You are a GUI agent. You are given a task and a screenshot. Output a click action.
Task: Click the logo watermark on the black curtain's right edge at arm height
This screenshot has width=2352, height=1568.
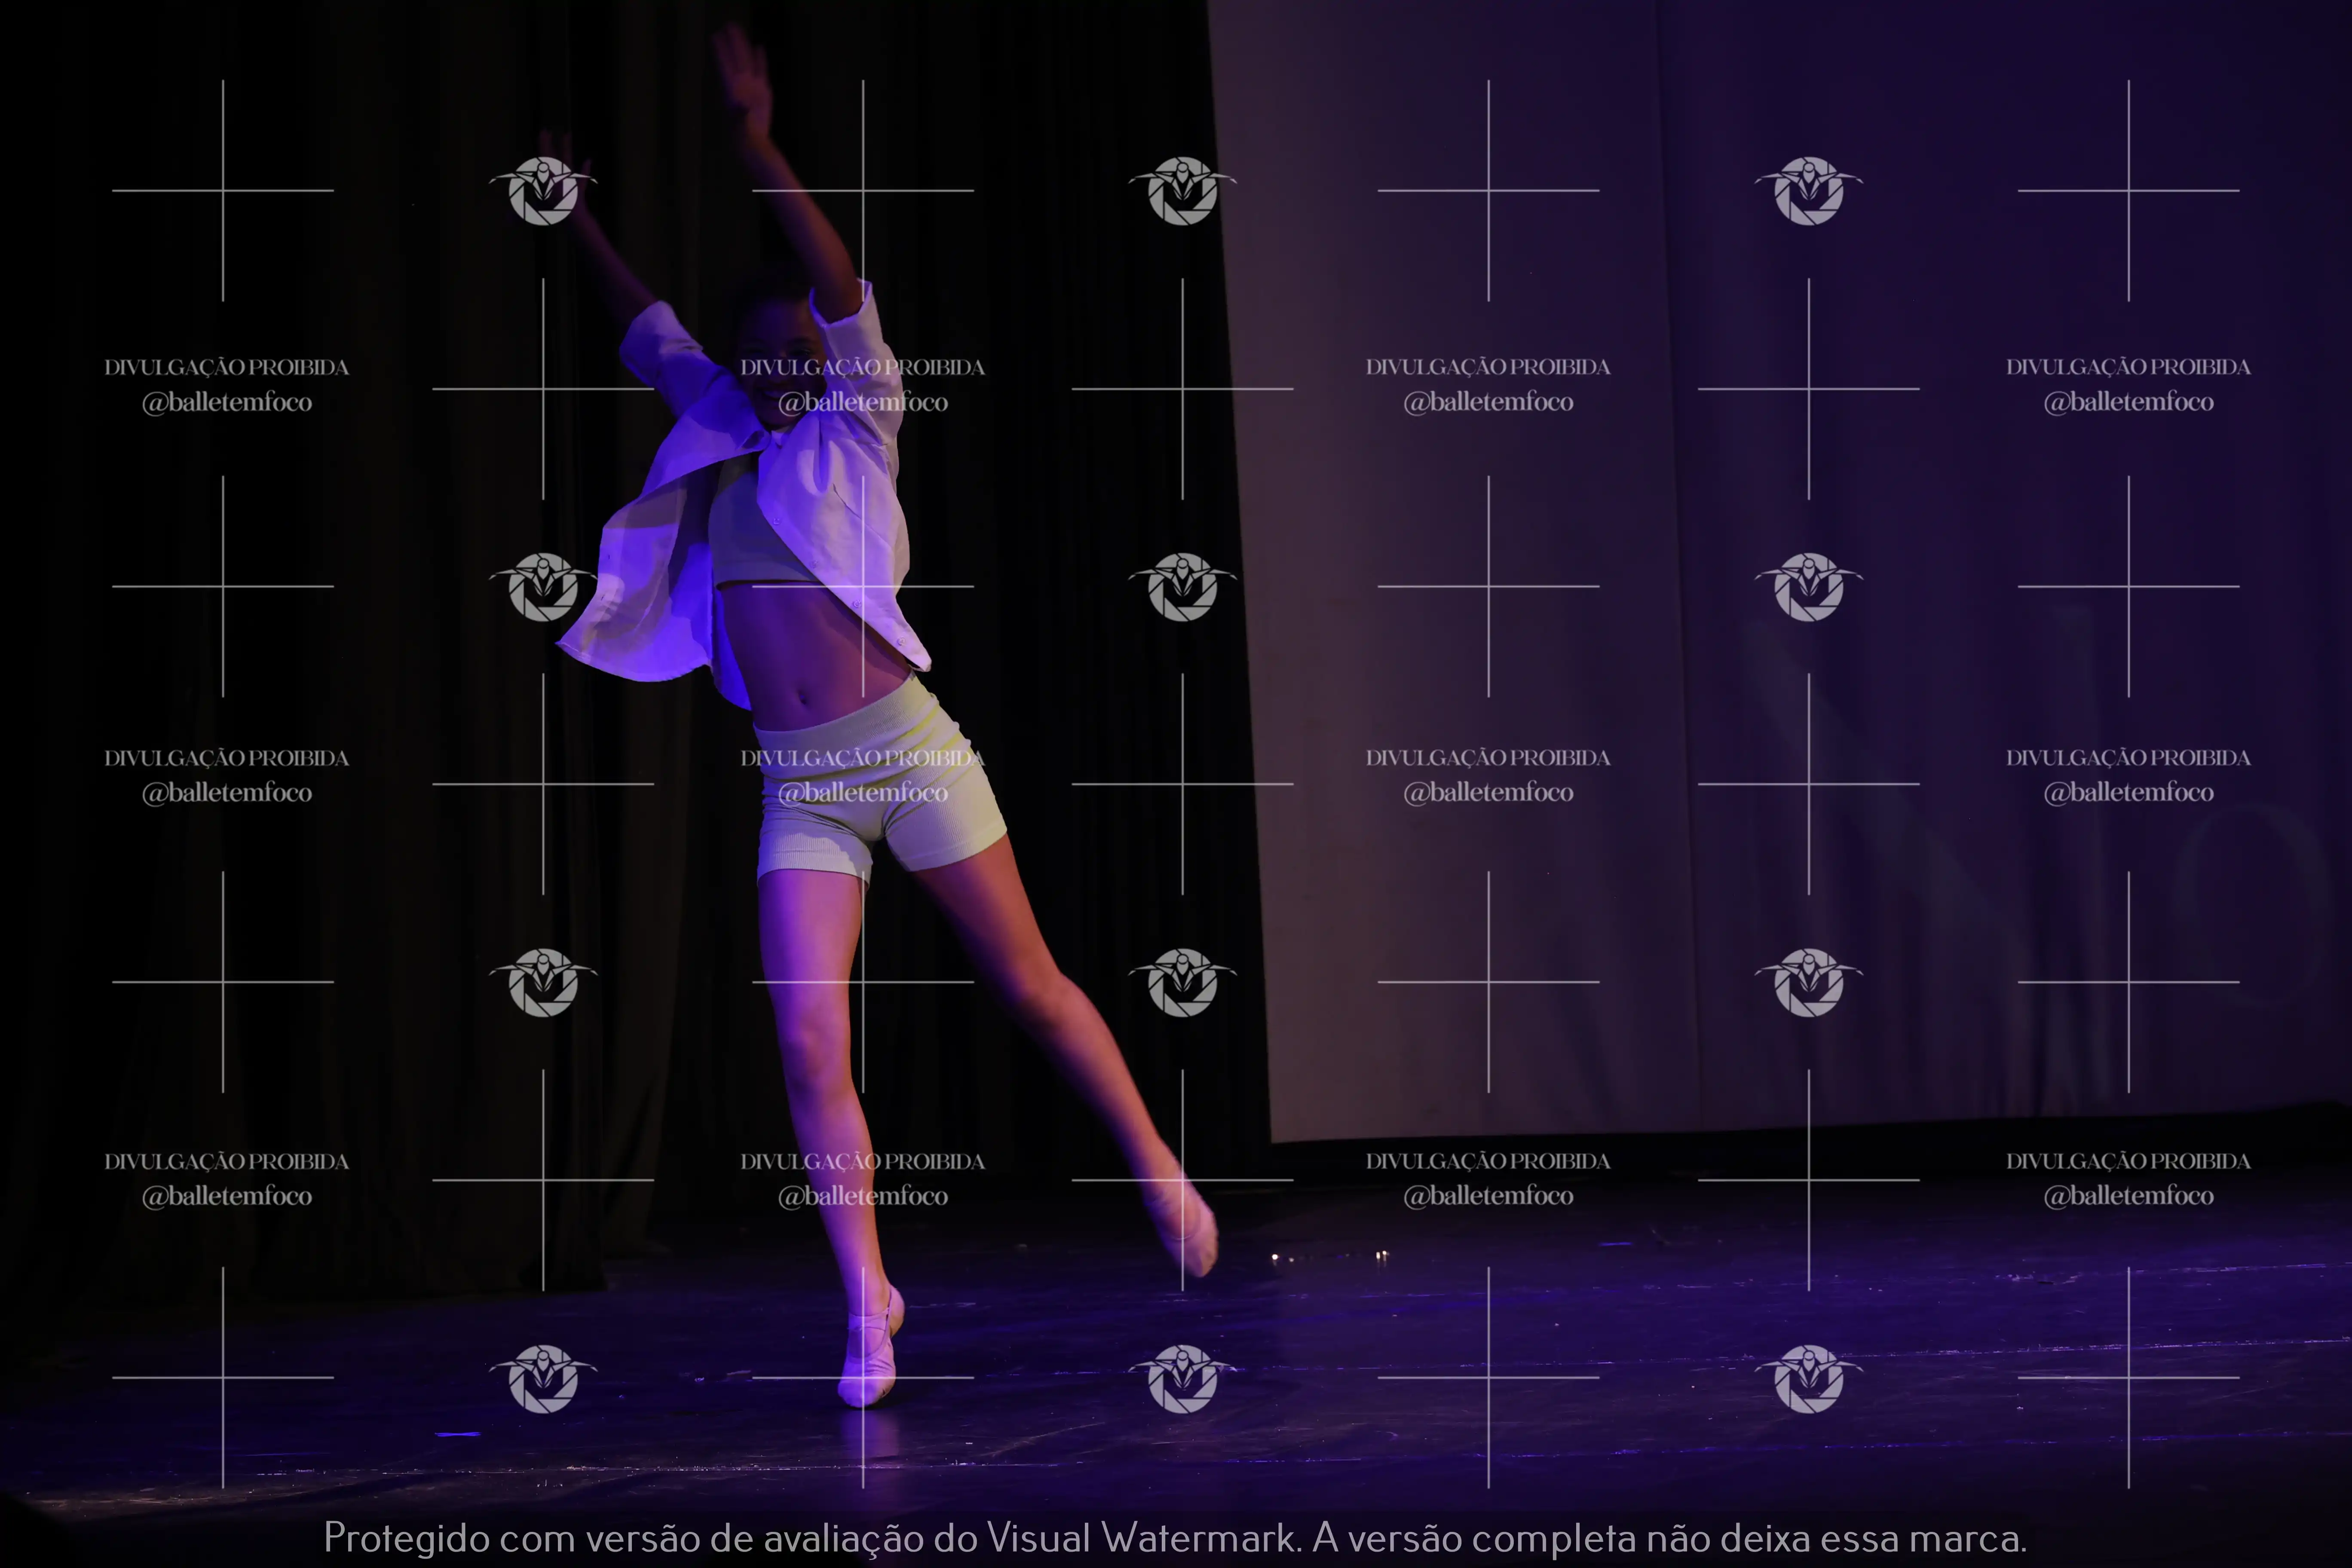point(1183,190)
